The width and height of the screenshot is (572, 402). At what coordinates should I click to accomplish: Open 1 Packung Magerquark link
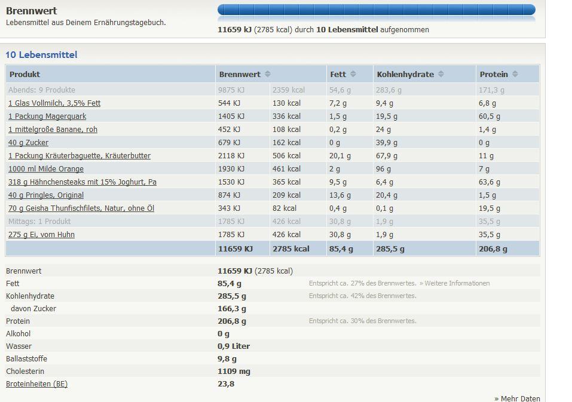(x=47, y=116)
